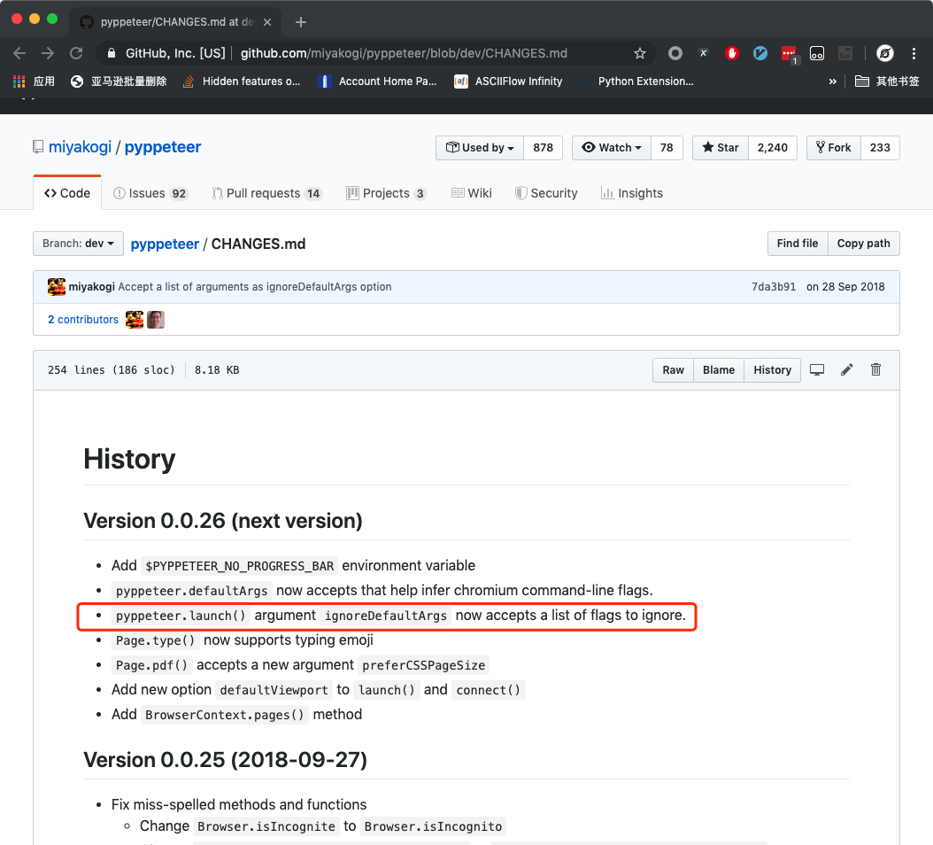The height and width of the screenshot is (845, 933).
Task: Open the Insights tab
Action: 631,193
